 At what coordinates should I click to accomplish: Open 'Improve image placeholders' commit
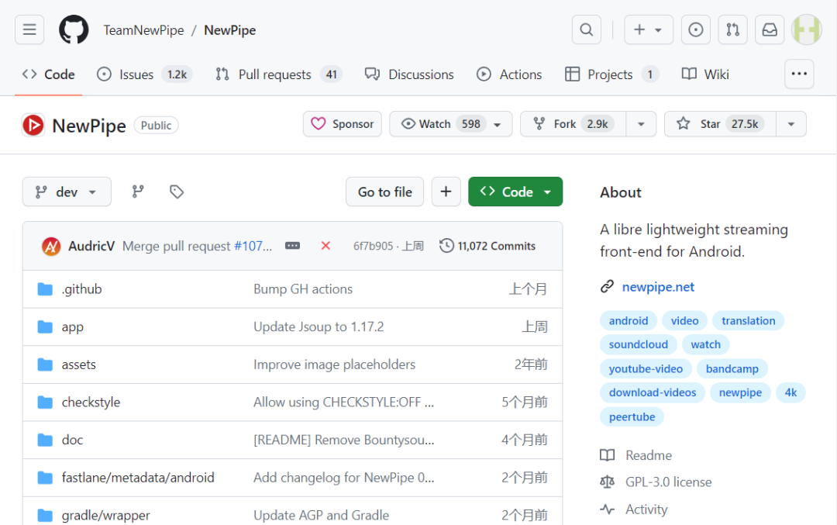click(334, 364)
